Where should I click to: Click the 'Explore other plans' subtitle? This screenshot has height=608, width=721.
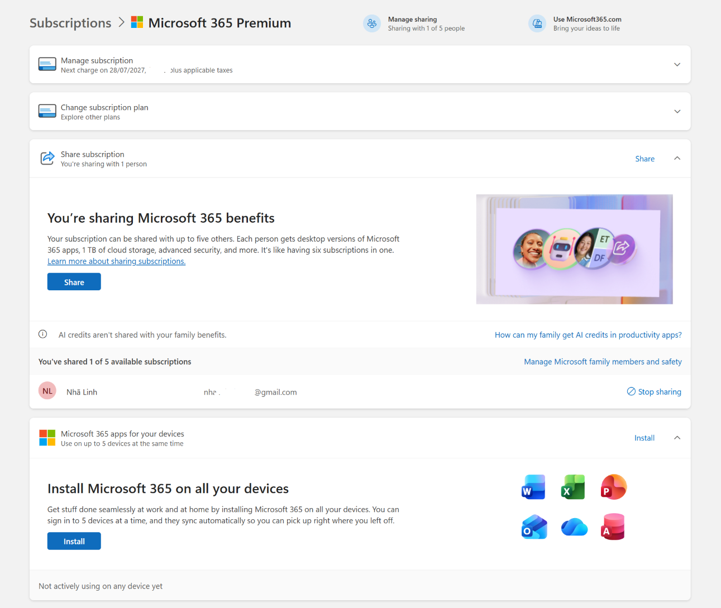click(90, 117)
